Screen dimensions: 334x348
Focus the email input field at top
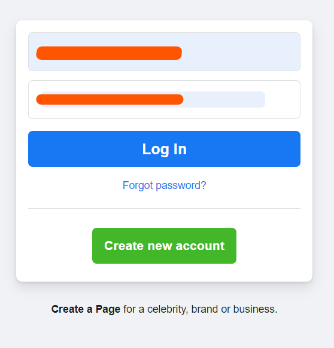(164, 51)
